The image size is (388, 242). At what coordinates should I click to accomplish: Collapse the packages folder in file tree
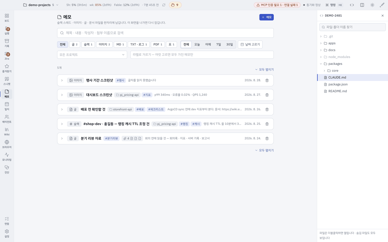[x=321, y=64]
